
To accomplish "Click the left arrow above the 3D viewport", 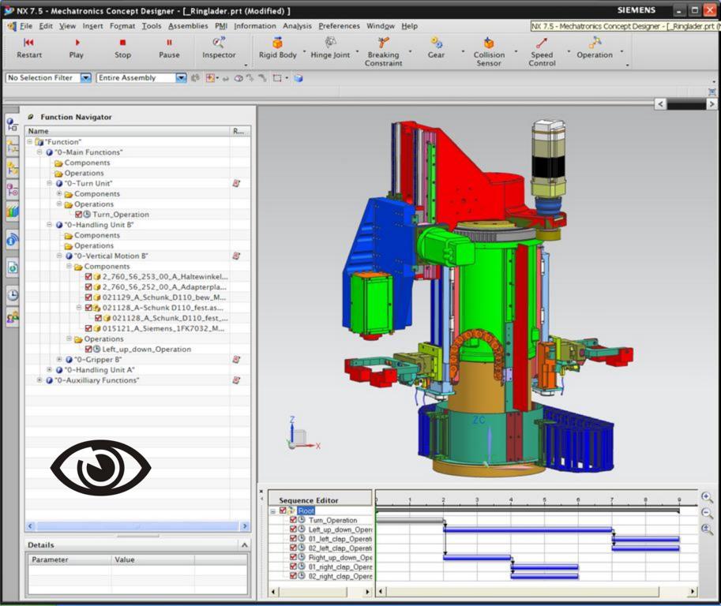I will pos(660,104).
